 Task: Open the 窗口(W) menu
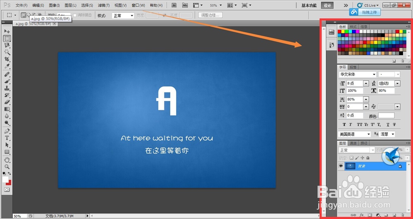tap(138, 5)
